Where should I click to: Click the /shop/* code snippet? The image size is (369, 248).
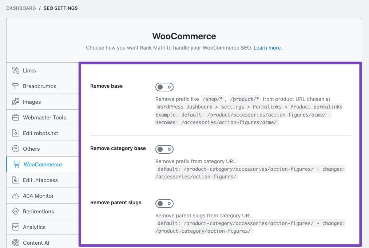point(213,99)
